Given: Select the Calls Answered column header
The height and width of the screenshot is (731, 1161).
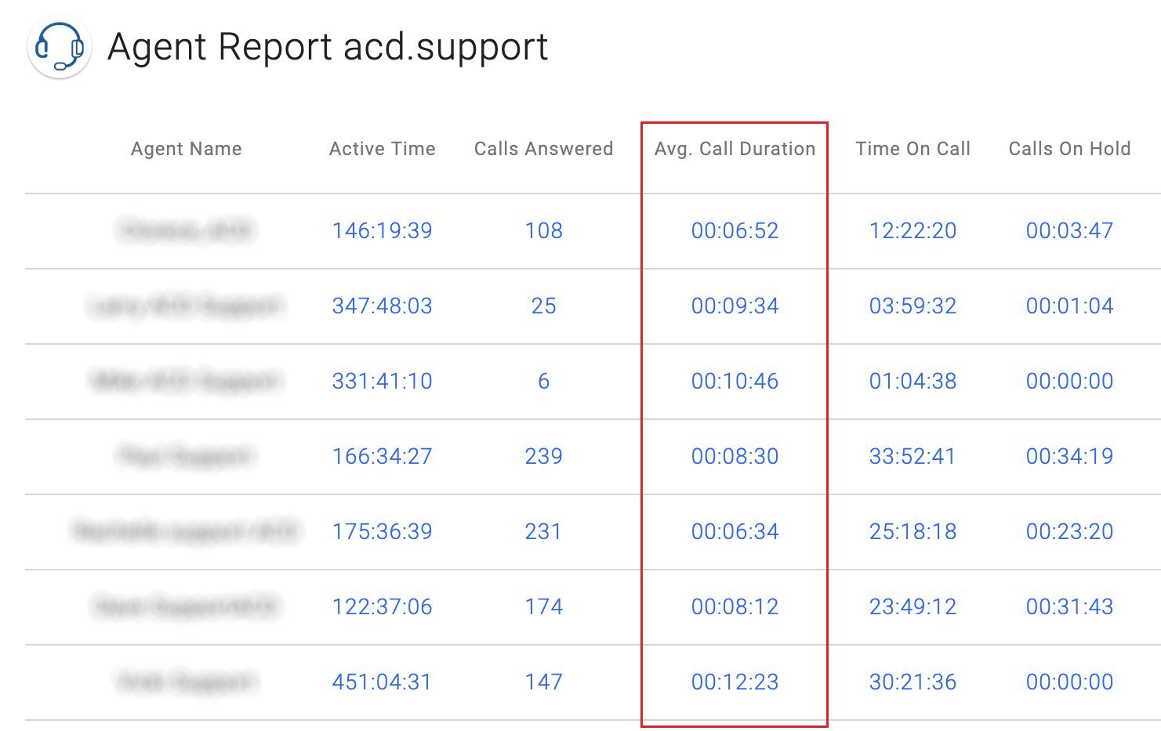Looking at the screenshot, I should coord(543,148).
